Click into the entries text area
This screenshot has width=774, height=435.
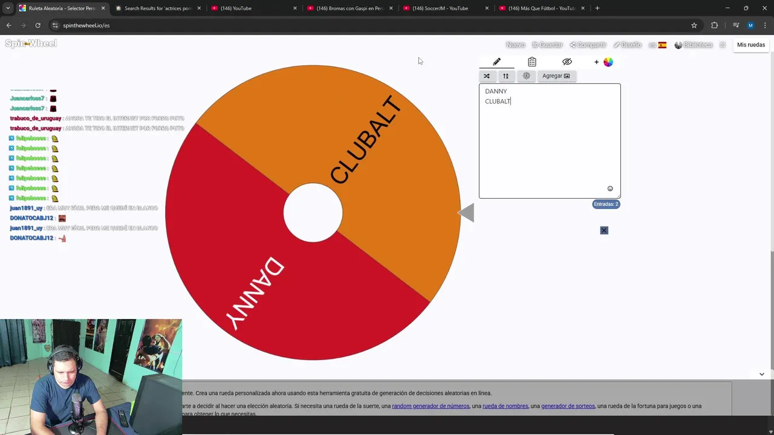coord(550,141)
